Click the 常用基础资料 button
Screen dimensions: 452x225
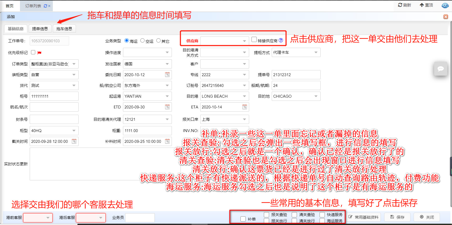click(363, 217)
